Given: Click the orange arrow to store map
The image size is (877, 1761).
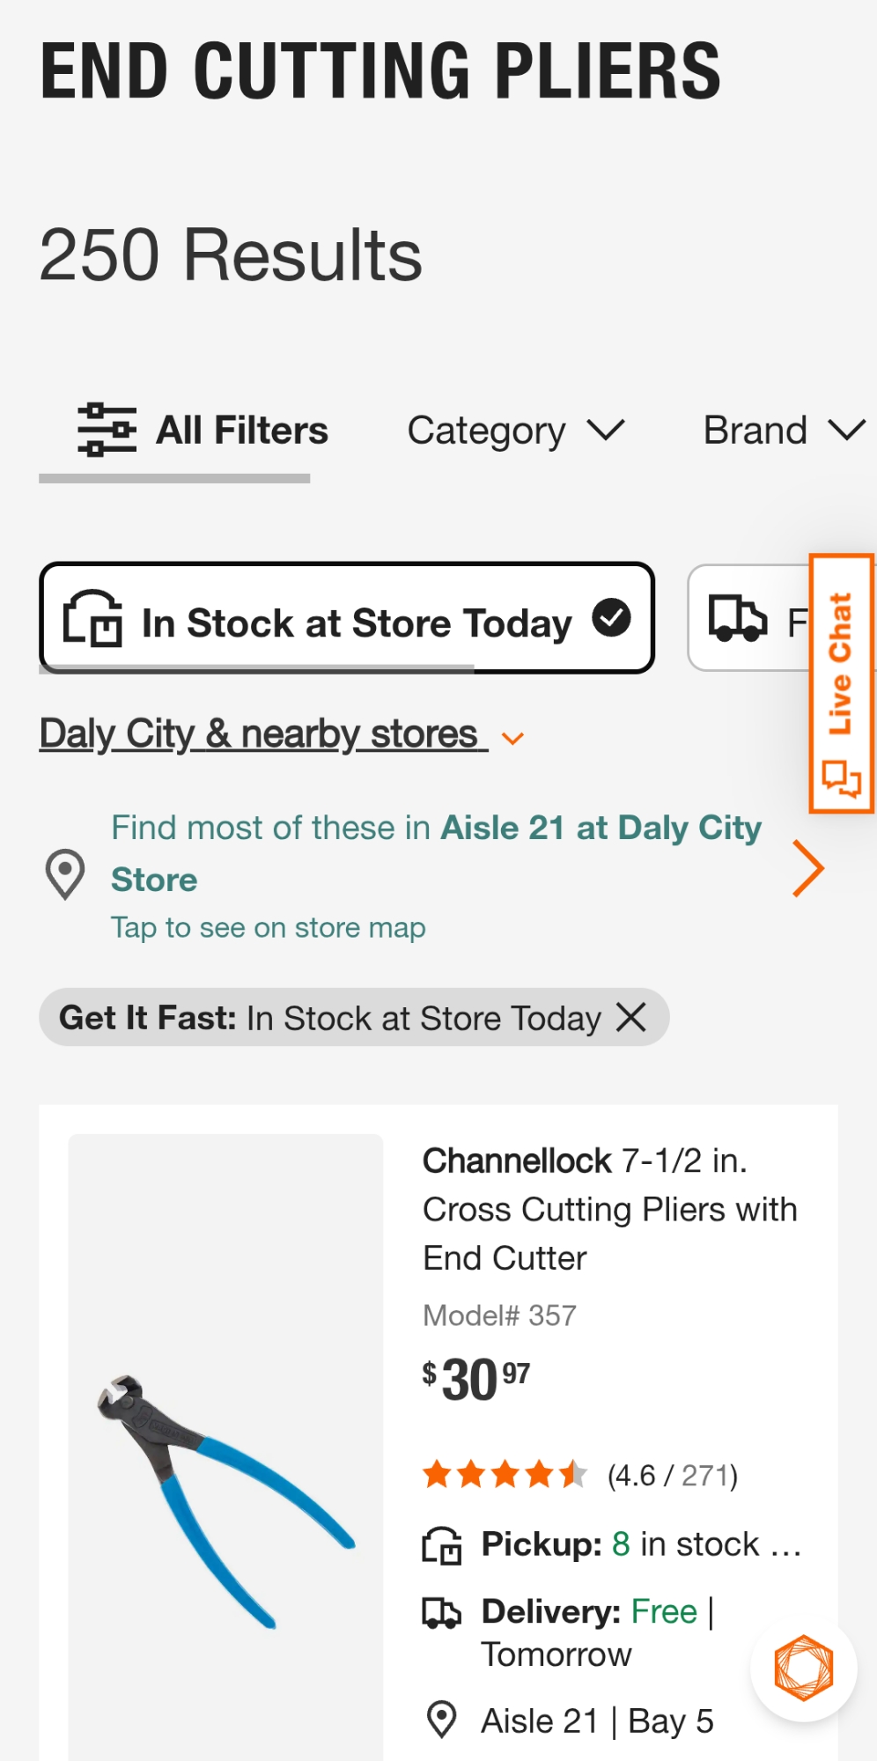Looking at the screenshot, I should pos(807,868).
